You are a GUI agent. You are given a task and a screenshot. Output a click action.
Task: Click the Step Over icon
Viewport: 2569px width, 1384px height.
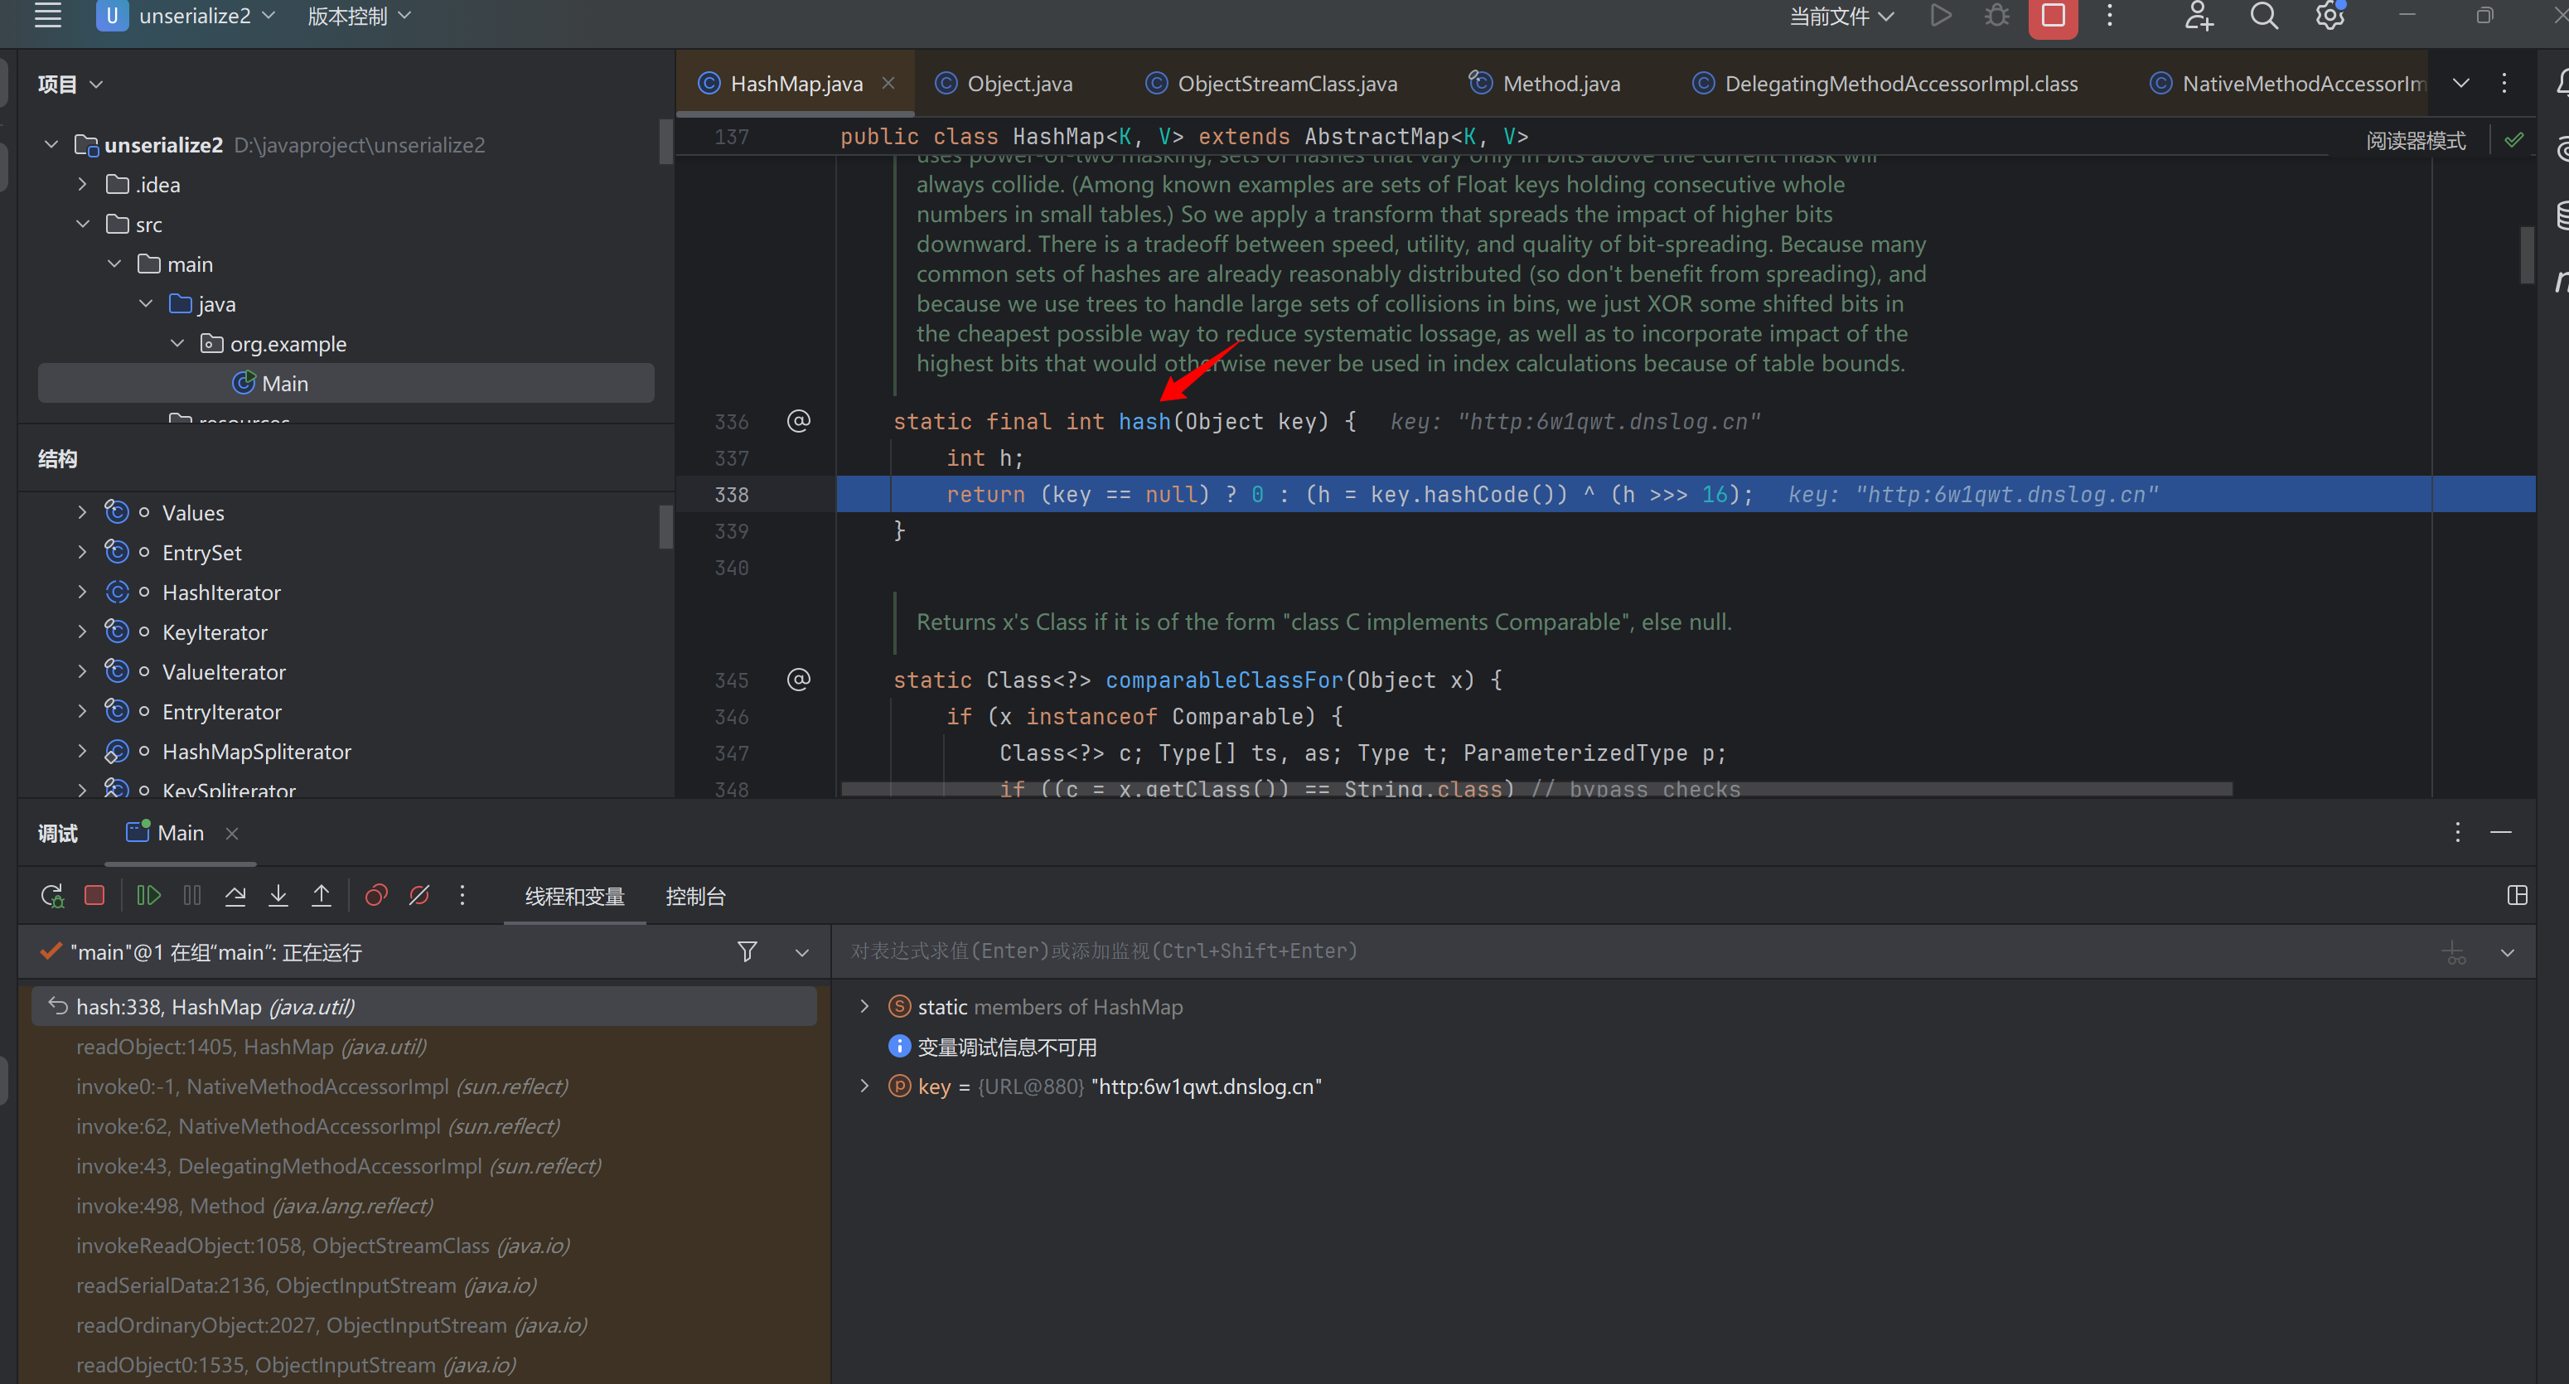point(235,895)
